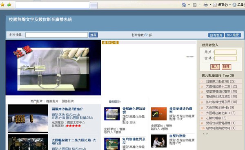Switch to the 推薦影片 tab
This screenshot has height=150, width=245.
tap(52, 101)
